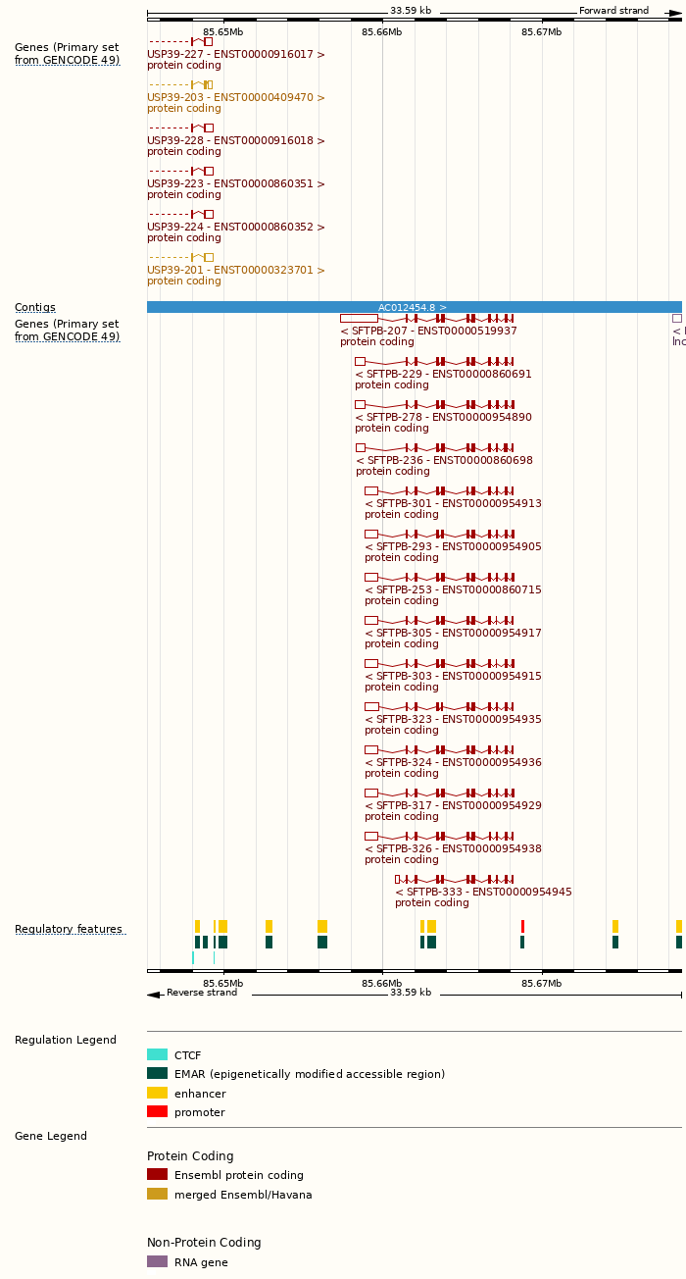Click the Forward strand arrow
The image size is (686, 1279).
(674, 12)
